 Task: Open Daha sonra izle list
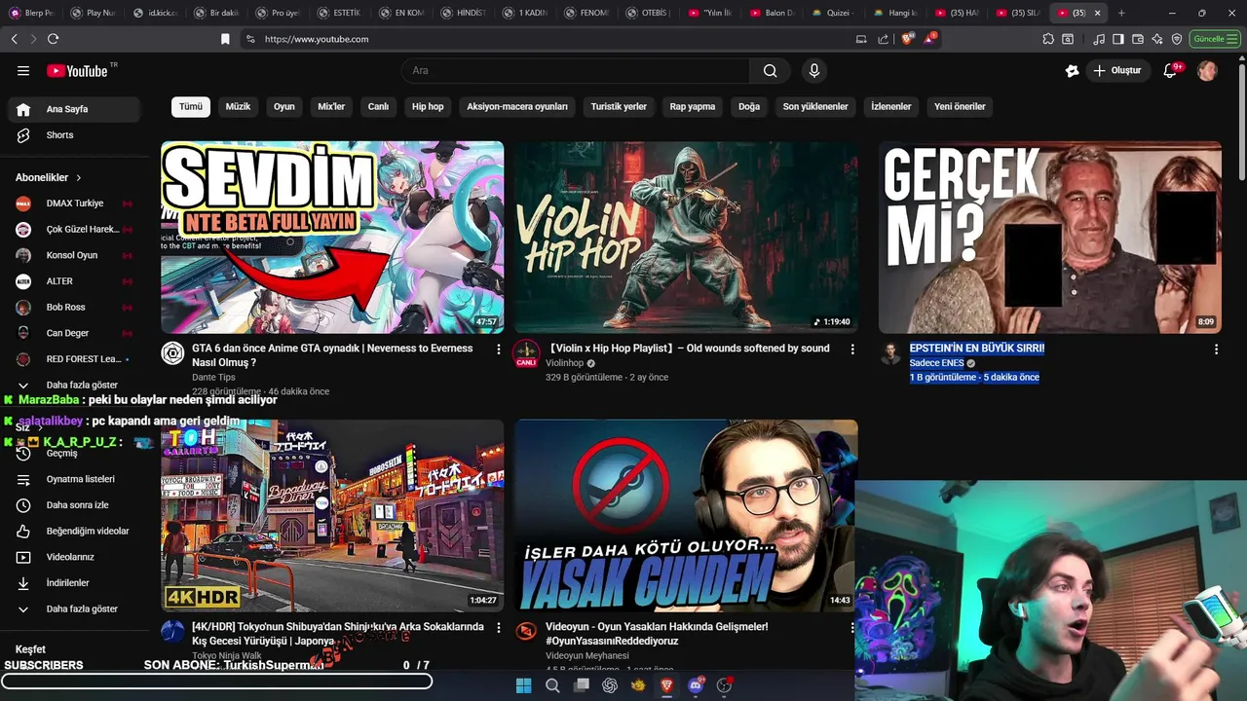(74, 505)
